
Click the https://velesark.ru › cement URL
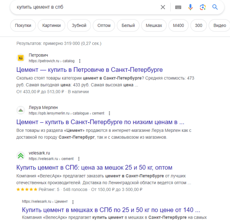point(51,159)
